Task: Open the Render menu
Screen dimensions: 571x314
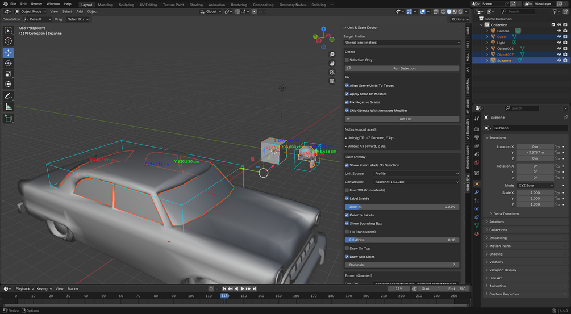Action: pyautogui.click(x=36, y=4)
